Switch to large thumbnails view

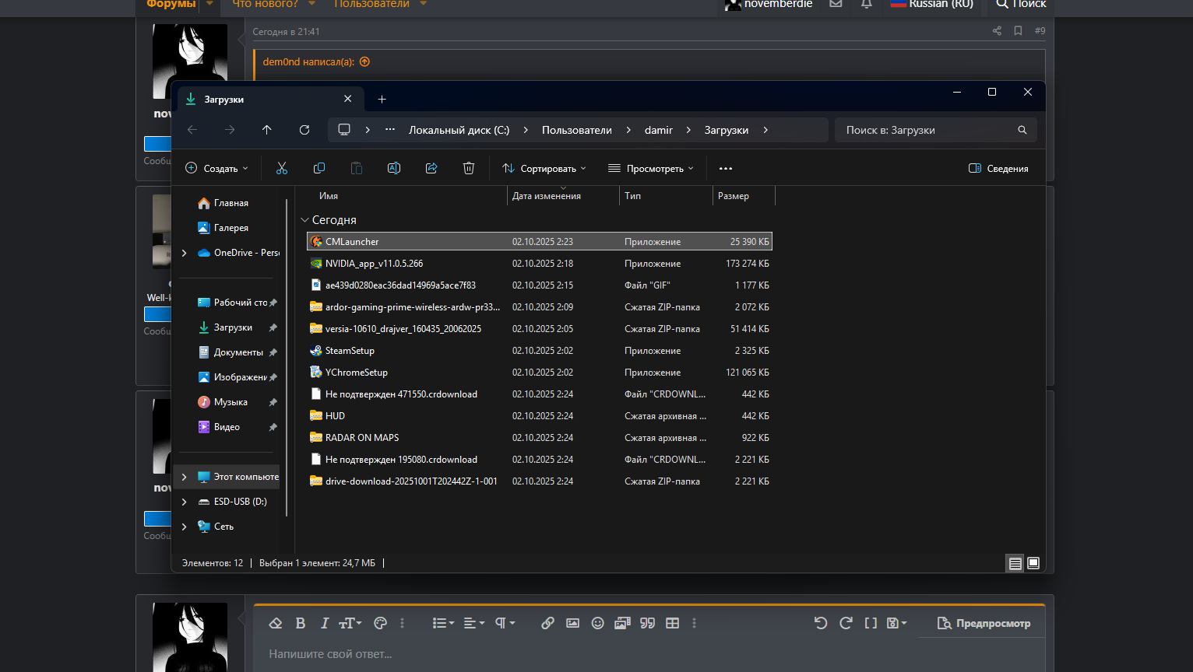1033,563
